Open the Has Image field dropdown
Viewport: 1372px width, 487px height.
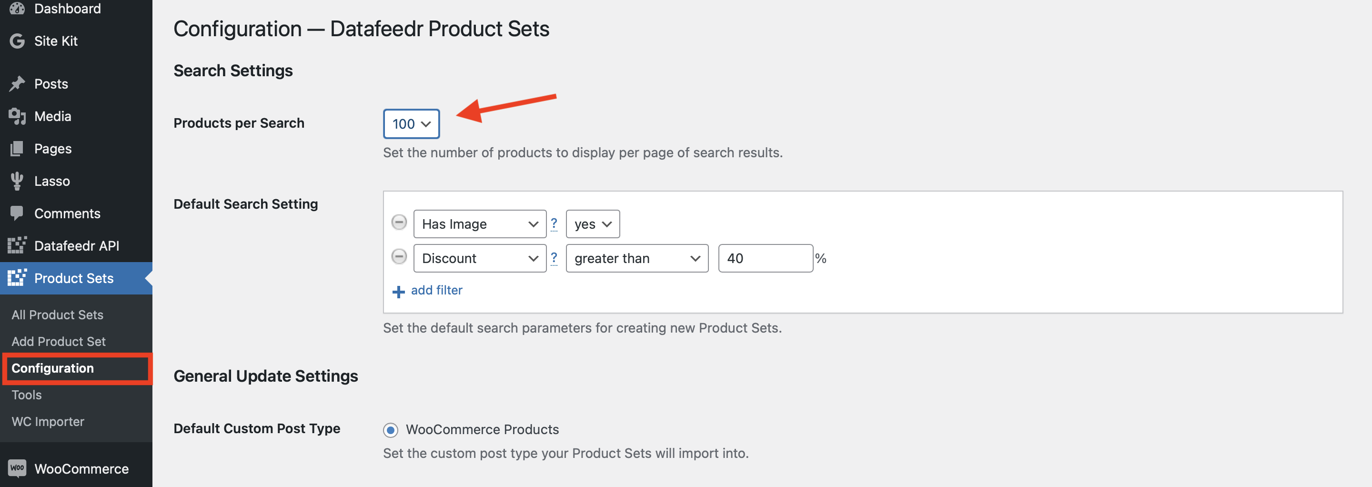coord(480,224)
